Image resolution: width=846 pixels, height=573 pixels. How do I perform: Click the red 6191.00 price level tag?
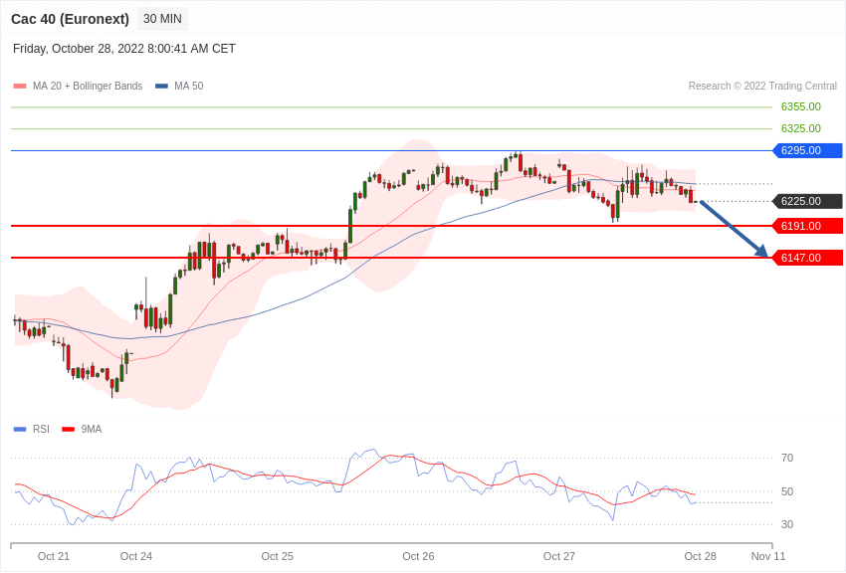tap(807, 226)
